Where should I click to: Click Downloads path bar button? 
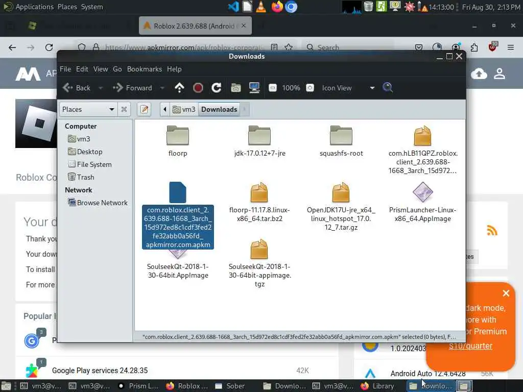219,109
